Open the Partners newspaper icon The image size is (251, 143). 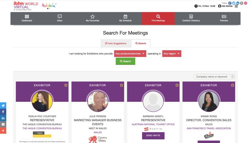point(224,17)
